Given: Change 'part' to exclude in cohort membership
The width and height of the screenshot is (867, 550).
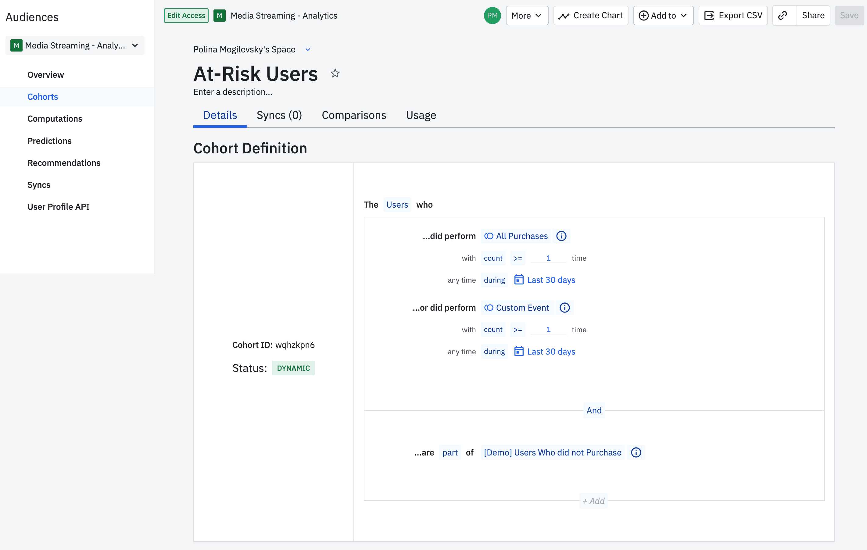Looking at the screenshot, I should click(450, 452).
